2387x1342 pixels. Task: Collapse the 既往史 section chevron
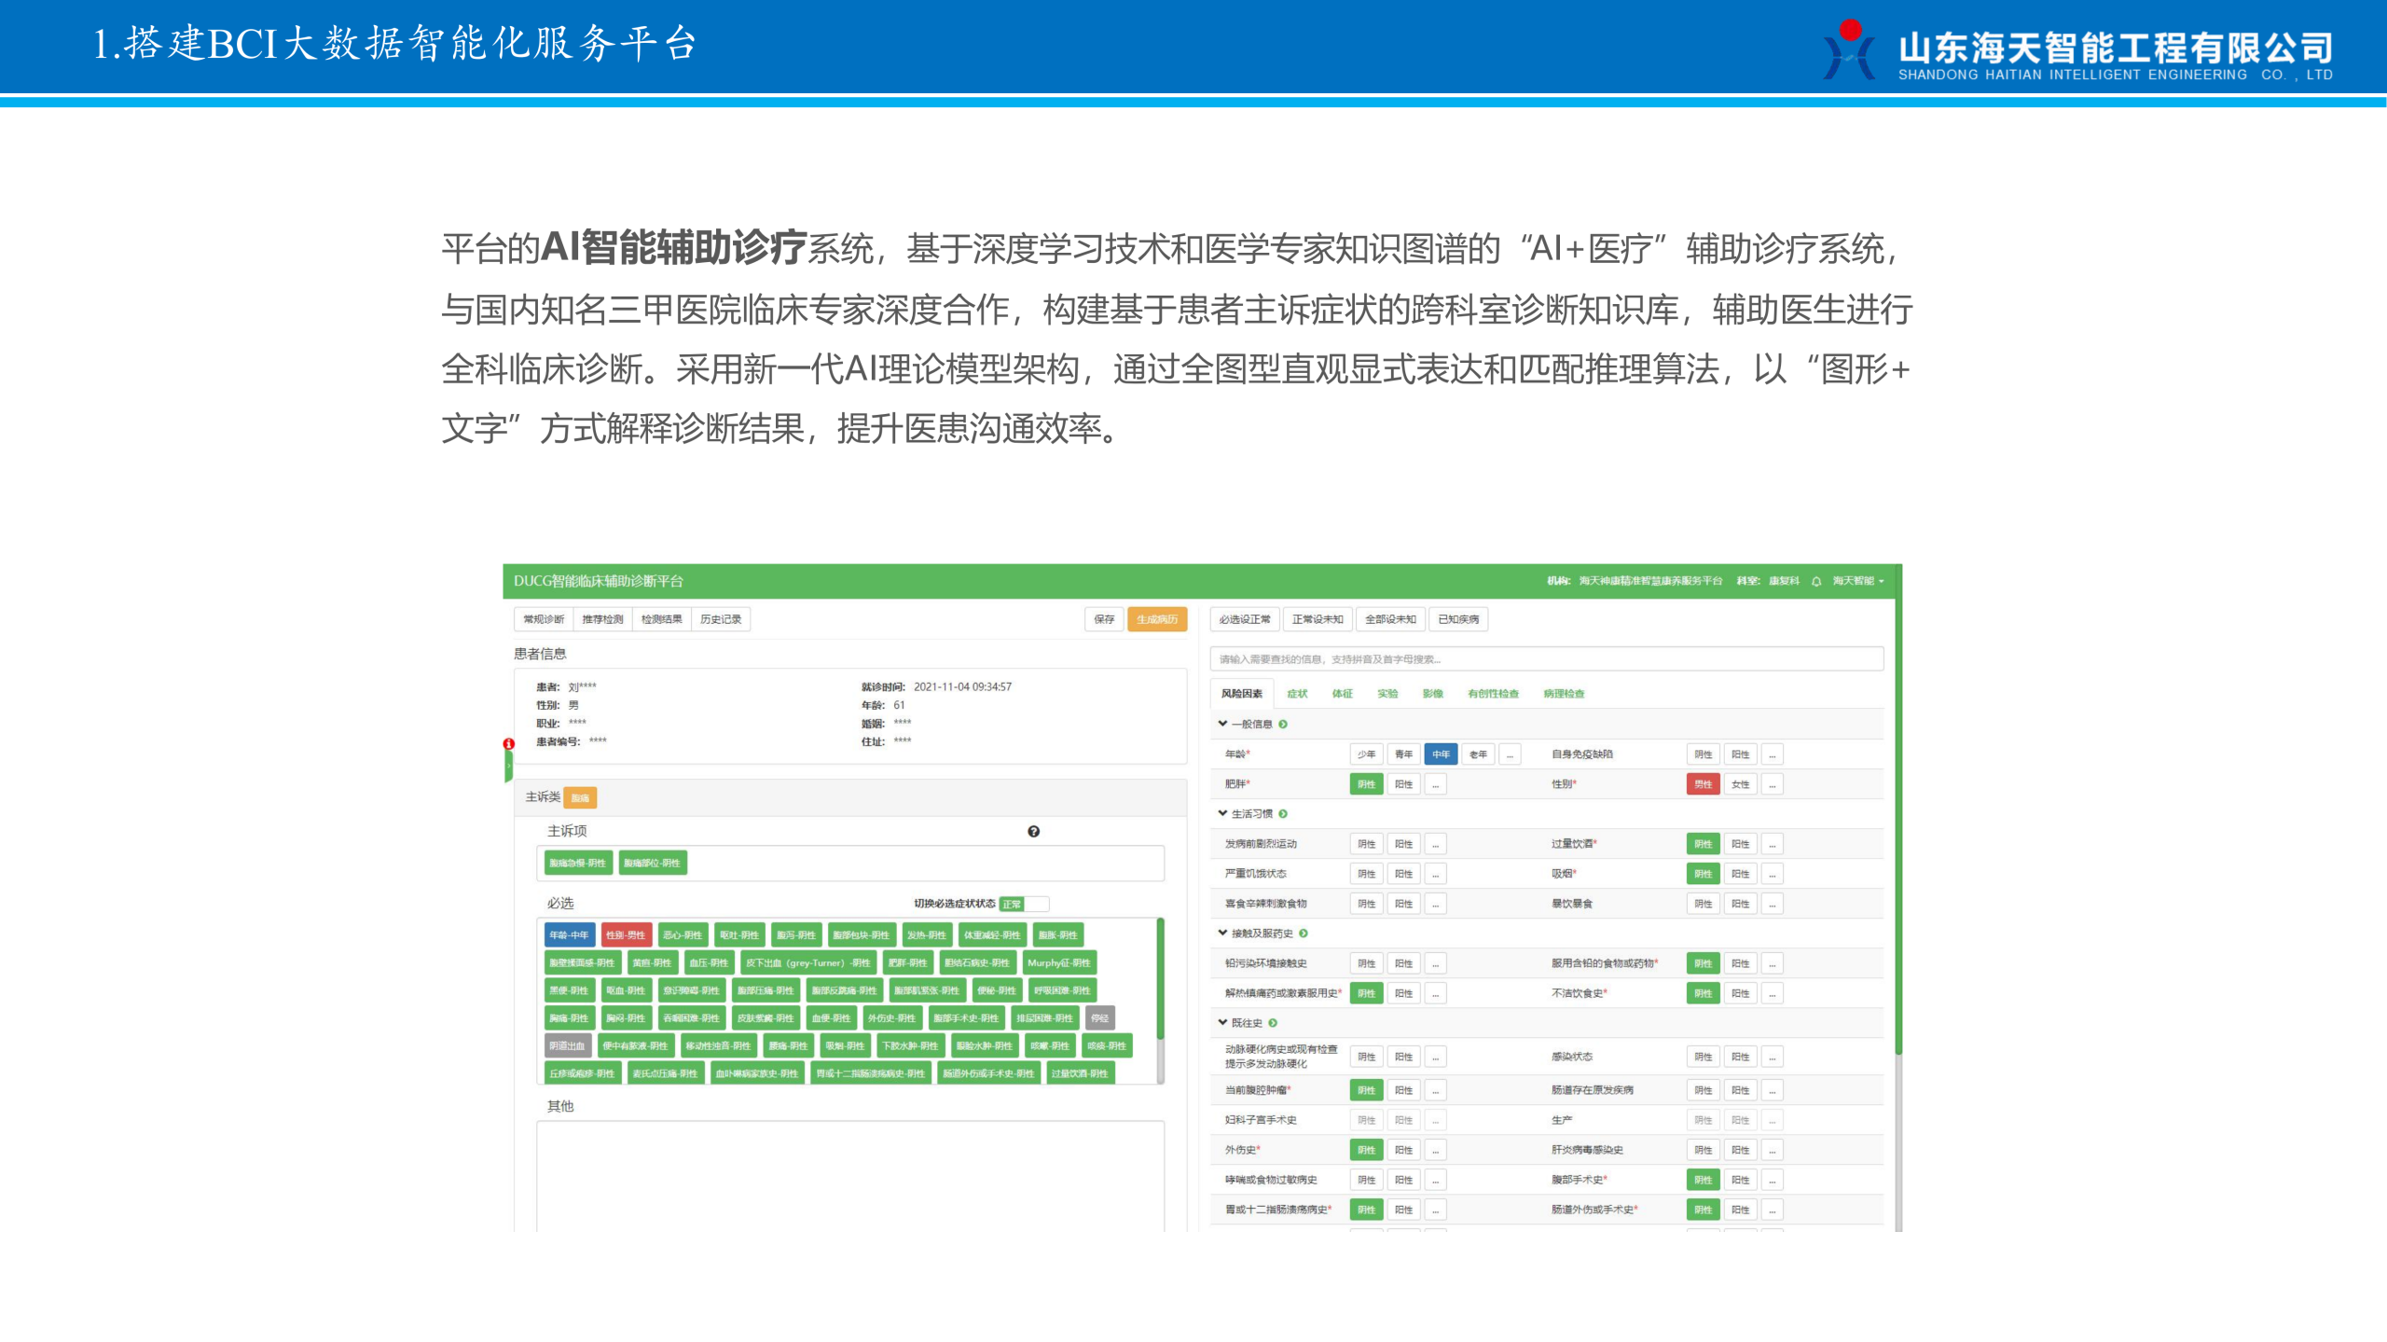point(1222,1022)
